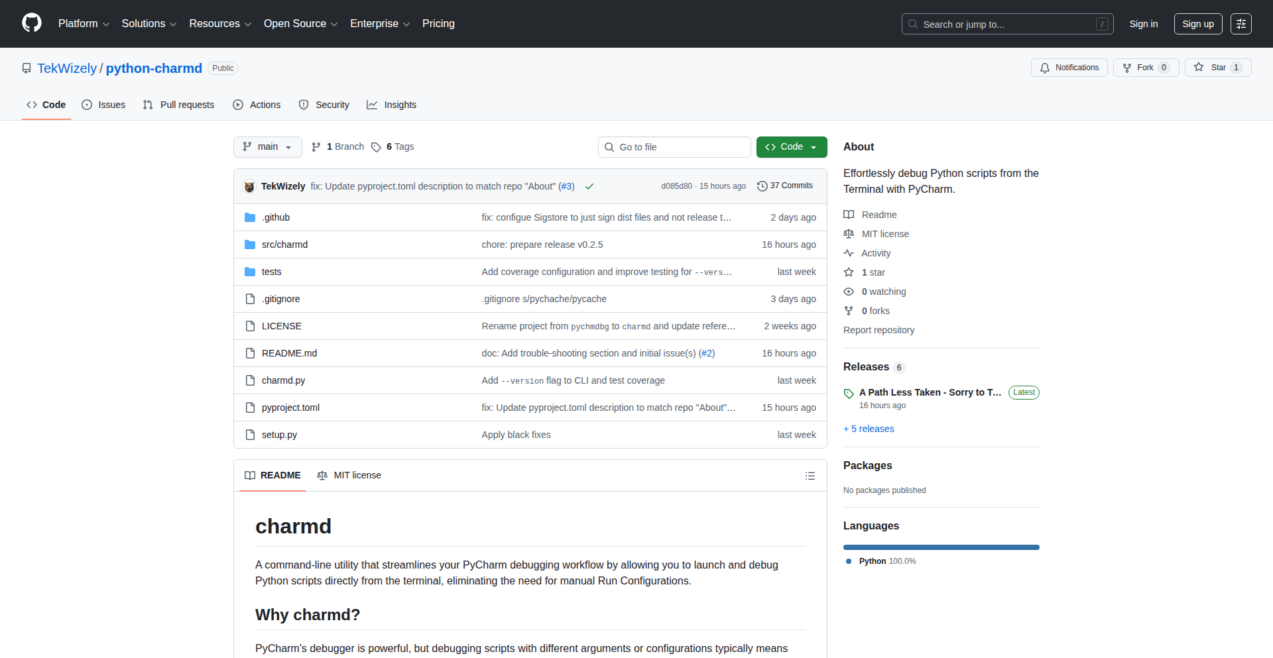This screenshot has width=1273, height=658.
Task: Open the main branch dropdown
Action: coord(267,147)
